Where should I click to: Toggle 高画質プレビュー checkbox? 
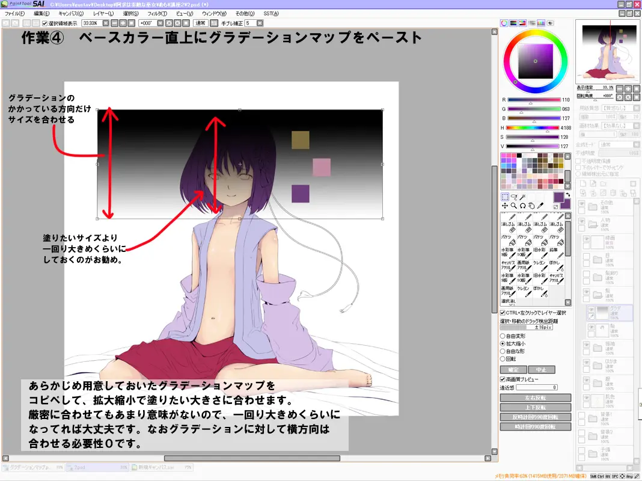coord(503,379)
